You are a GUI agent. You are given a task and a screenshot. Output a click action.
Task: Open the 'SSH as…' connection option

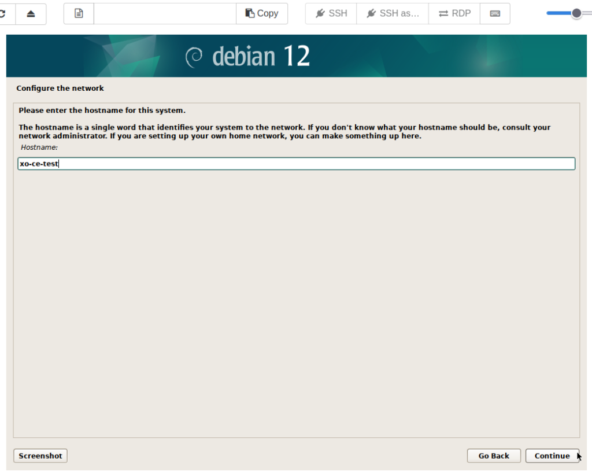click(393, 13)
